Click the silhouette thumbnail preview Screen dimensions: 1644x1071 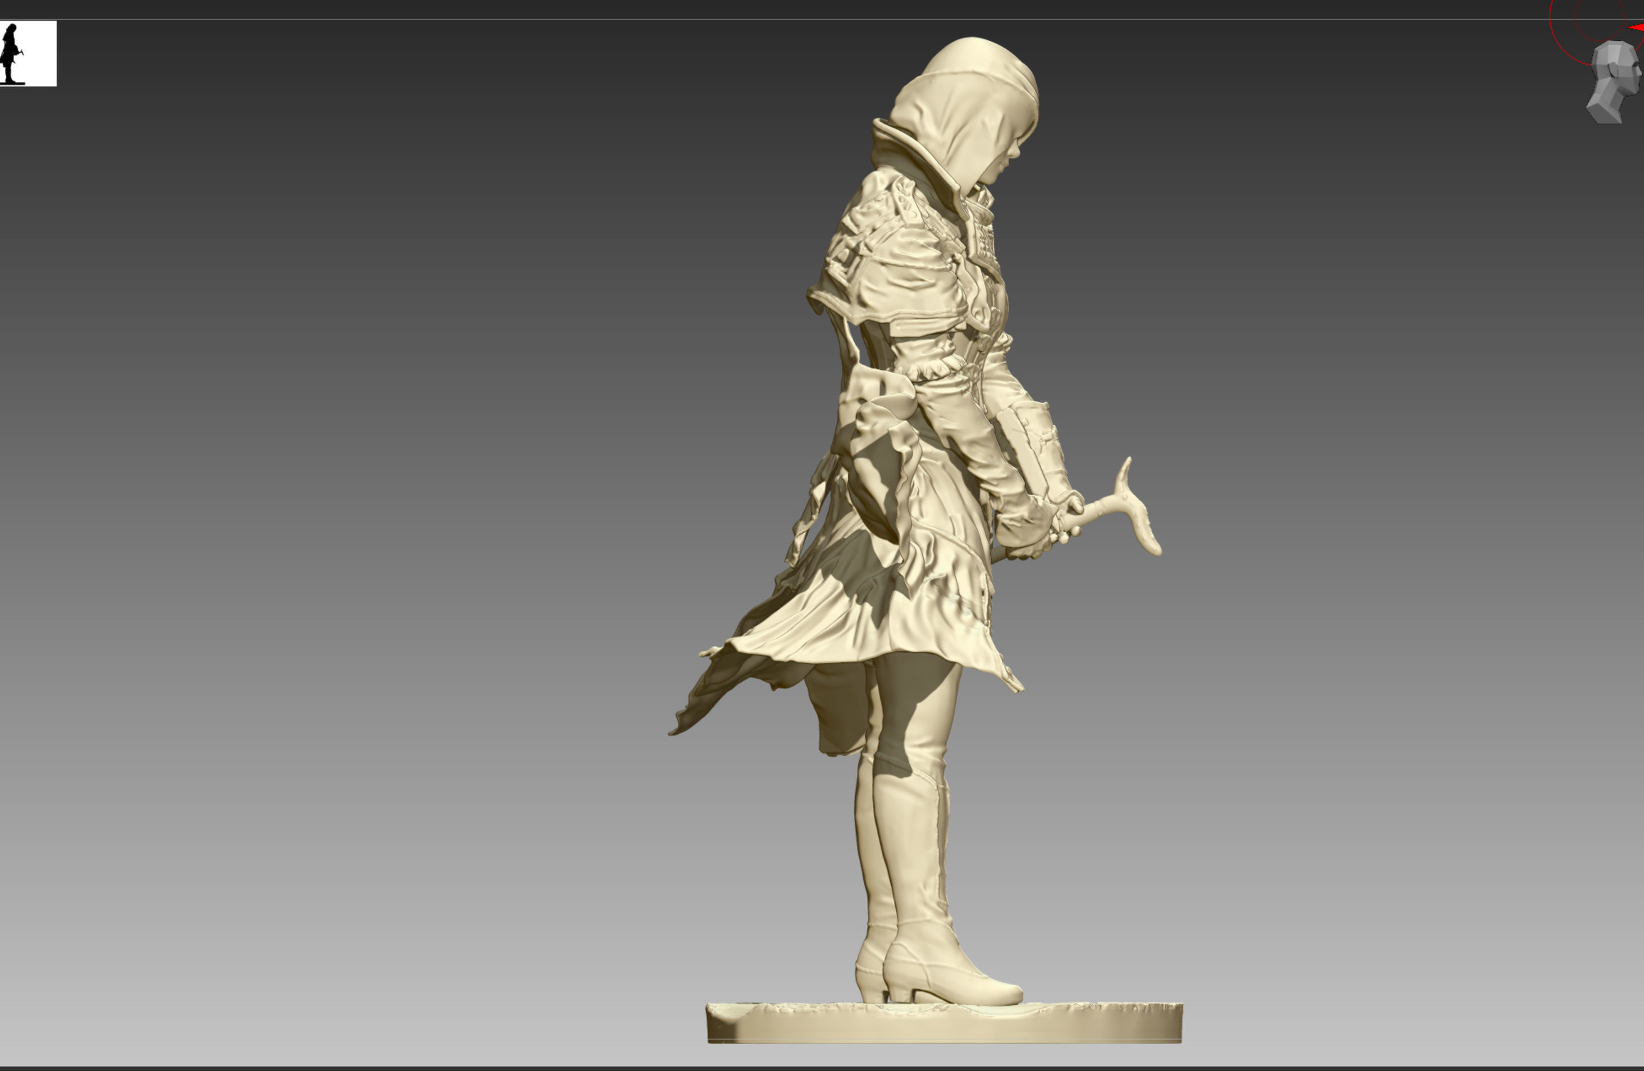tap(28, 53)
